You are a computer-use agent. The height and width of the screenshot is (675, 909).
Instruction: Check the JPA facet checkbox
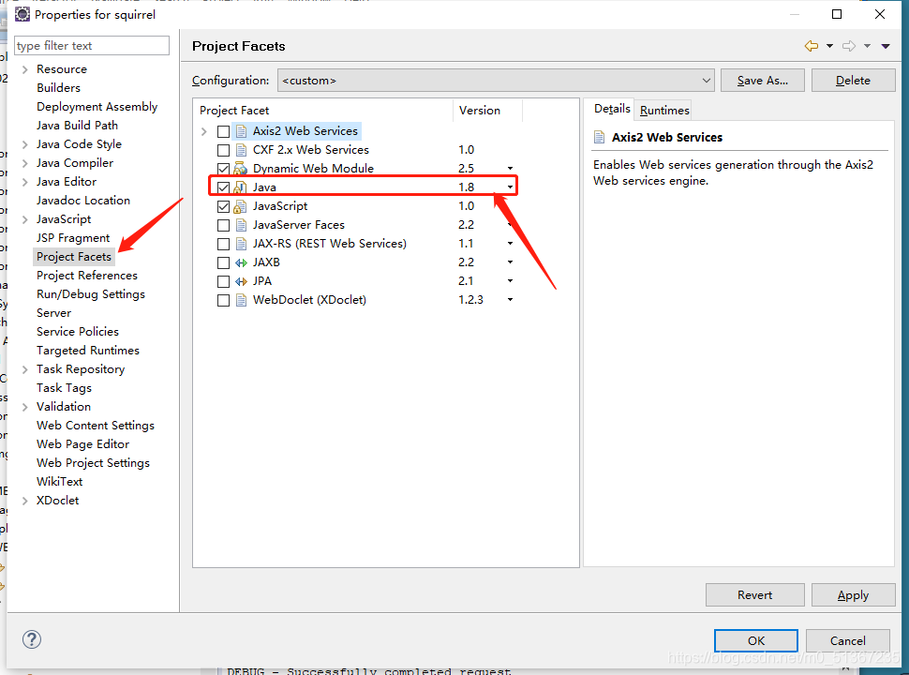[223, 281]
